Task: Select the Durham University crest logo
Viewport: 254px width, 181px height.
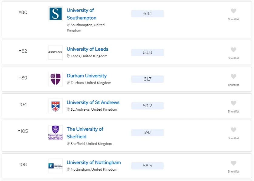Action: (x=55, y=79)
